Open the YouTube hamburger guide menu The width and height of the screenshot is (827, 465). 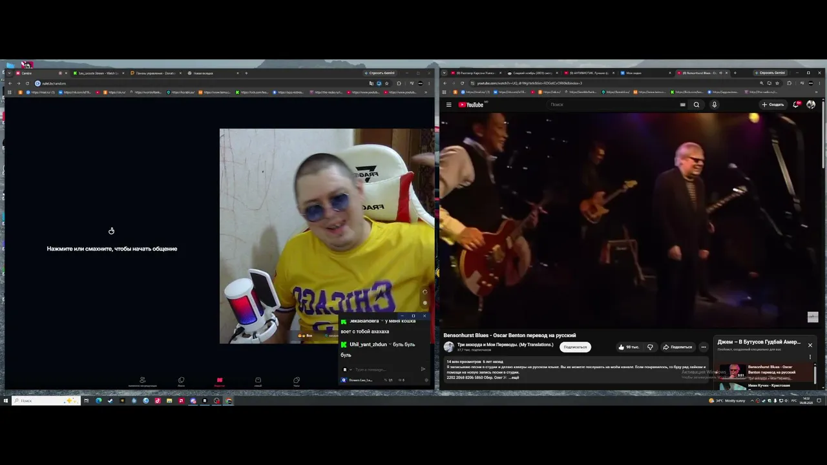click(x=448, y=105)
